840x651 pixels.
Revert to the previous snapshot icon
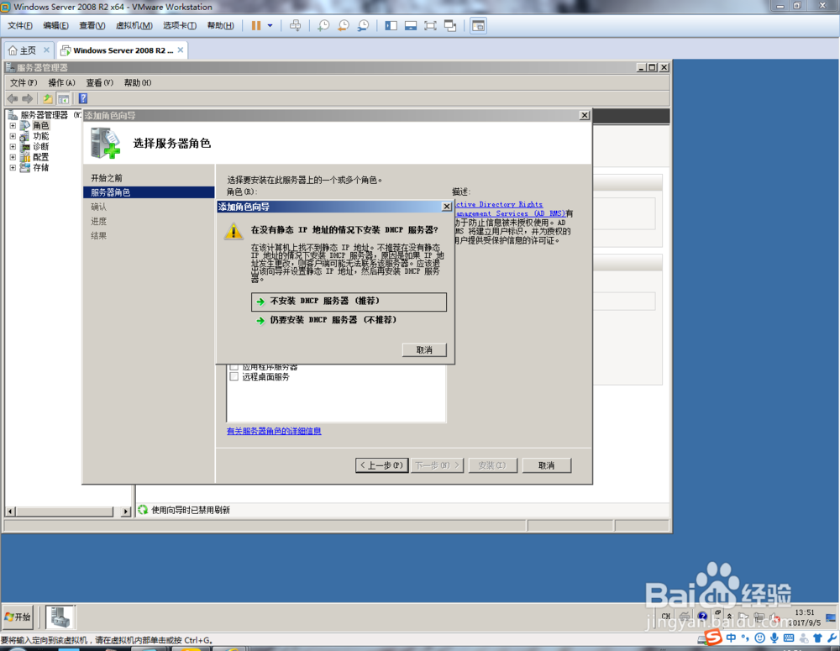coord(344,26)
